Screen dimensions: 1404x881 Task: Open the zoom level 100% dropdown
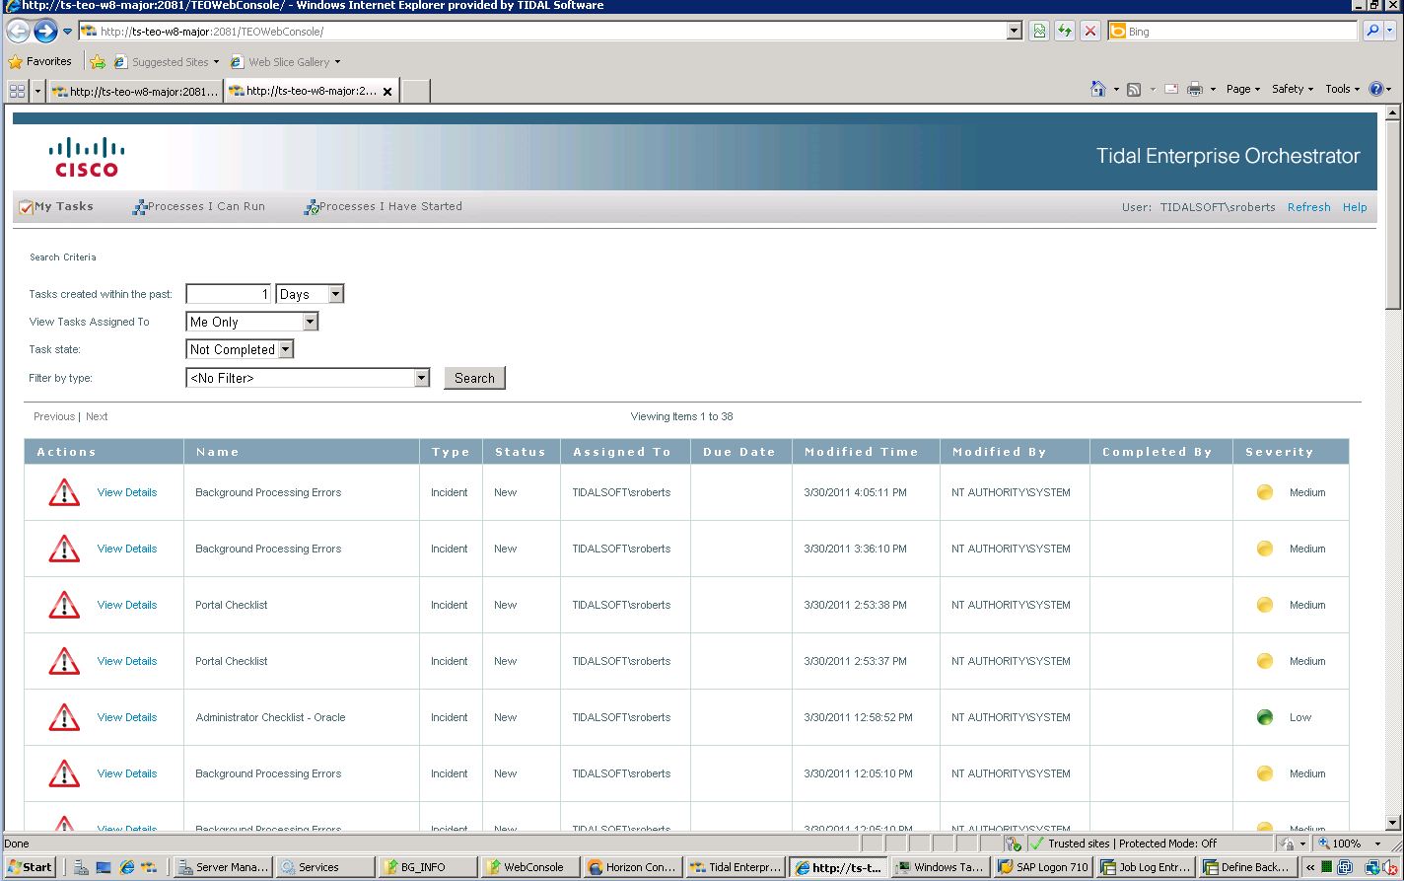tap(1378, 844)
